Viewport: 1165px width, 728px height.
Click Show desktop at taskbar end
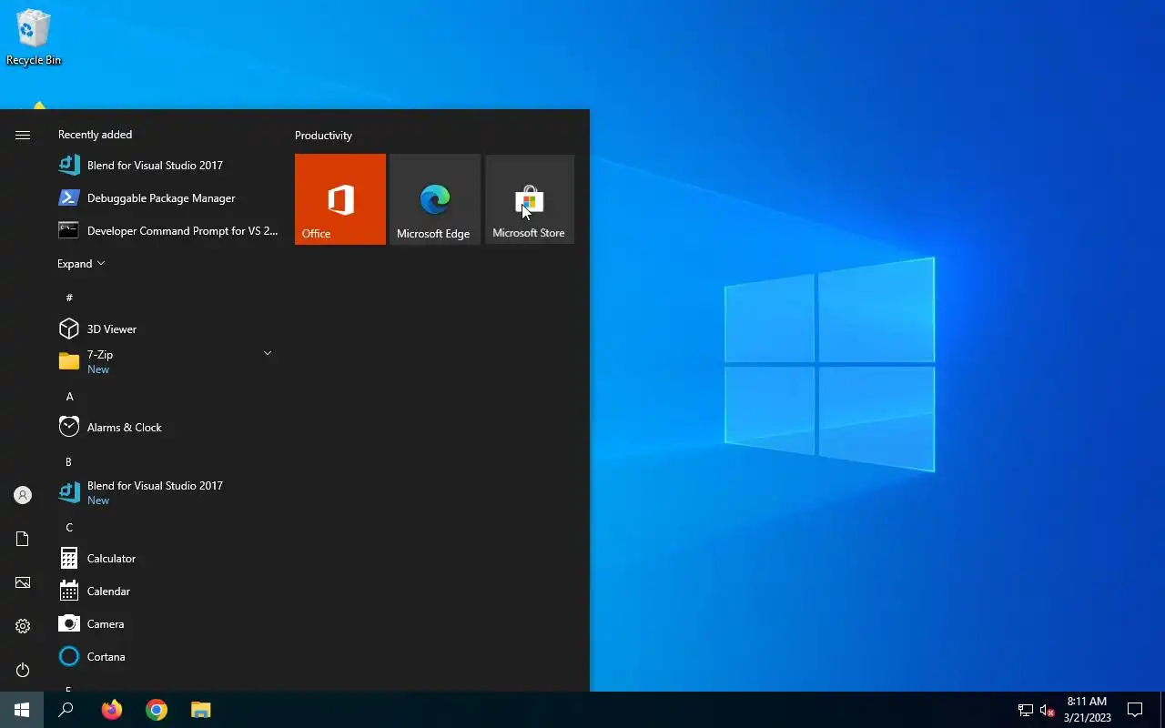pyautogui.click(x=1162, y=710)
